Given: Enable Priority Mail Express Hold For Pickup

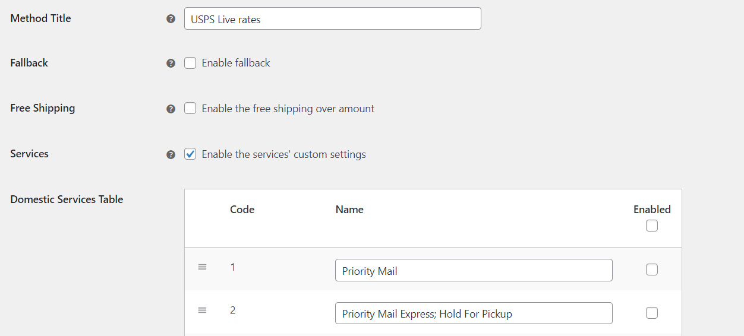Looking at the screenshot, I should coord(652,313).
